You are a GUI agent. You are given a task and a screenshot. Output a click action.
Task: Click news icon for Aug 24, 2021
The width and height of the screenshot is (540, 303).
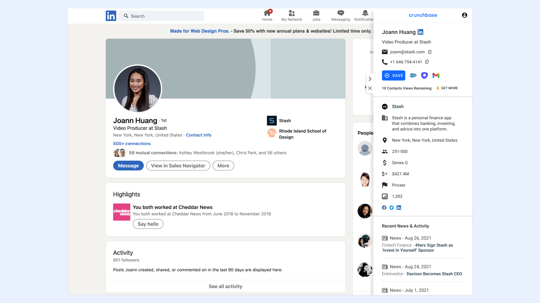pos(385,267)
